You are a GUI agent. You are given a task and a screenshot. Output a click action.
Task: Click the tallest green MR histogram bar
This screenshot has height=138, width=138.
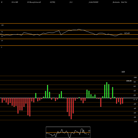(x=107, y=90)
